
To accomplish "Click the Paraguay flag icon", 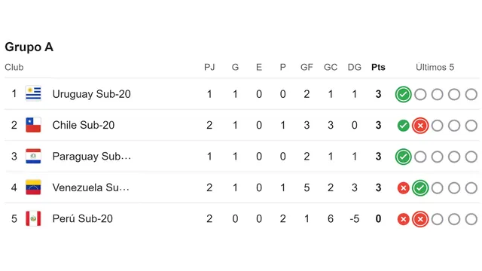I will click(x=33, y=156).
